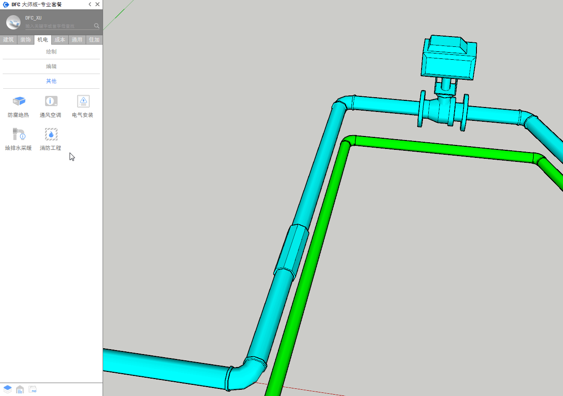This screenshot has height=396, width=563.
Task: Click the DFC_XU user avatar
Action: point(13,22)
